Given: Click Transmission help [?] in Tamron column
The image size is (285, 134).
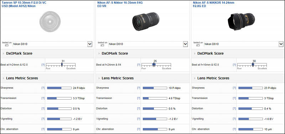Looking at the screenshot, I should 43,98.
